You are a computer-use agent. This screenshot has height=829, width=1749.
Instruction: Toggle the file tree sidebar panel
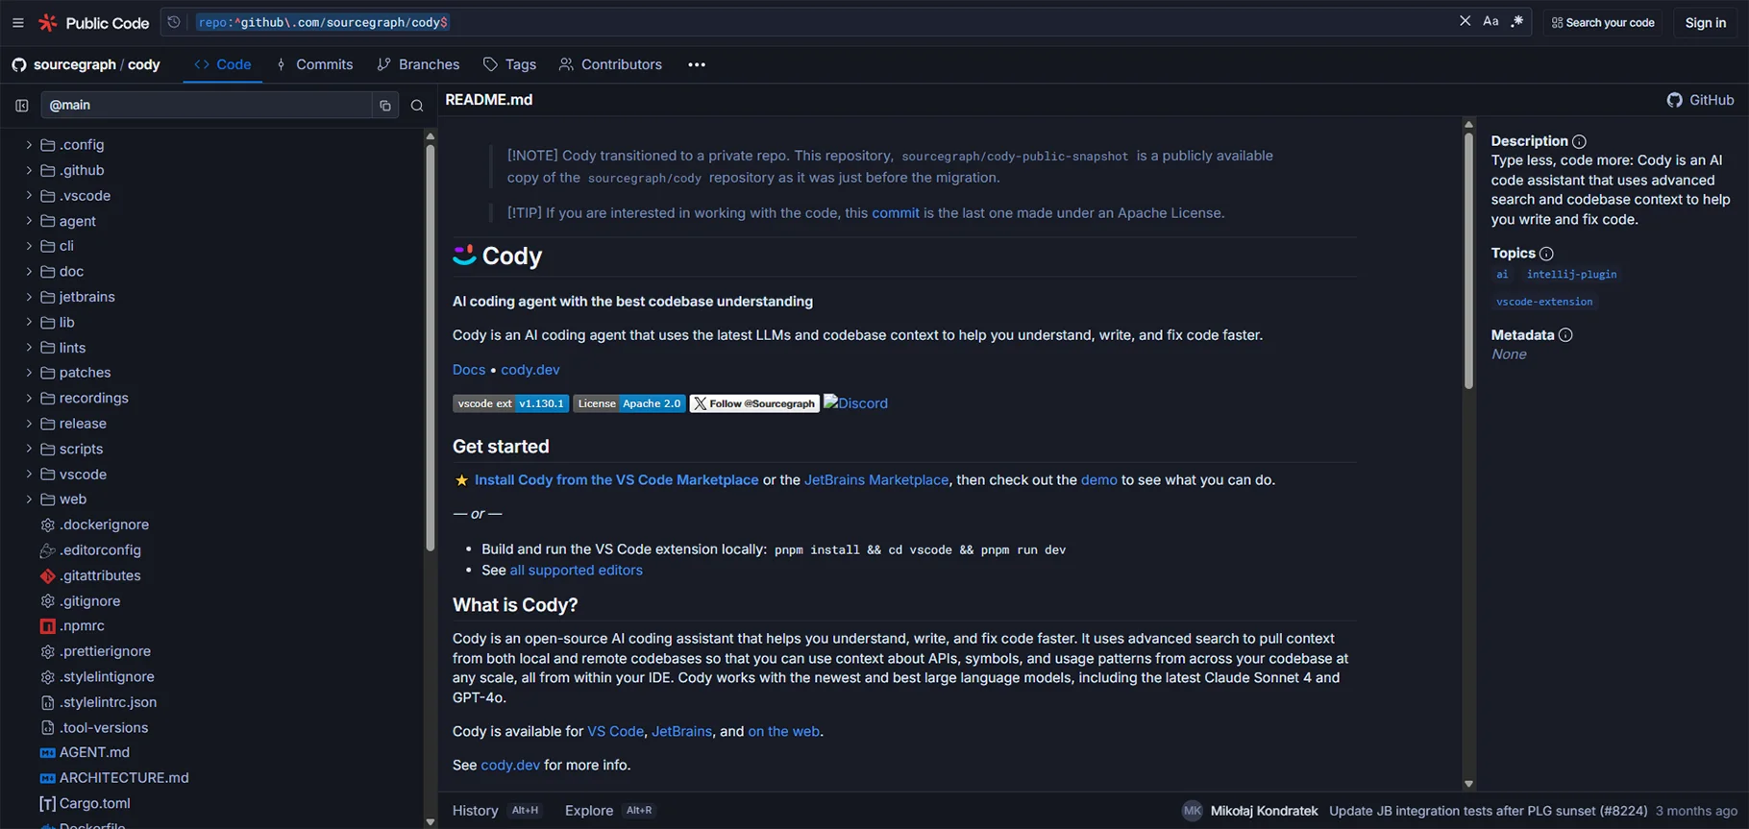21,106
